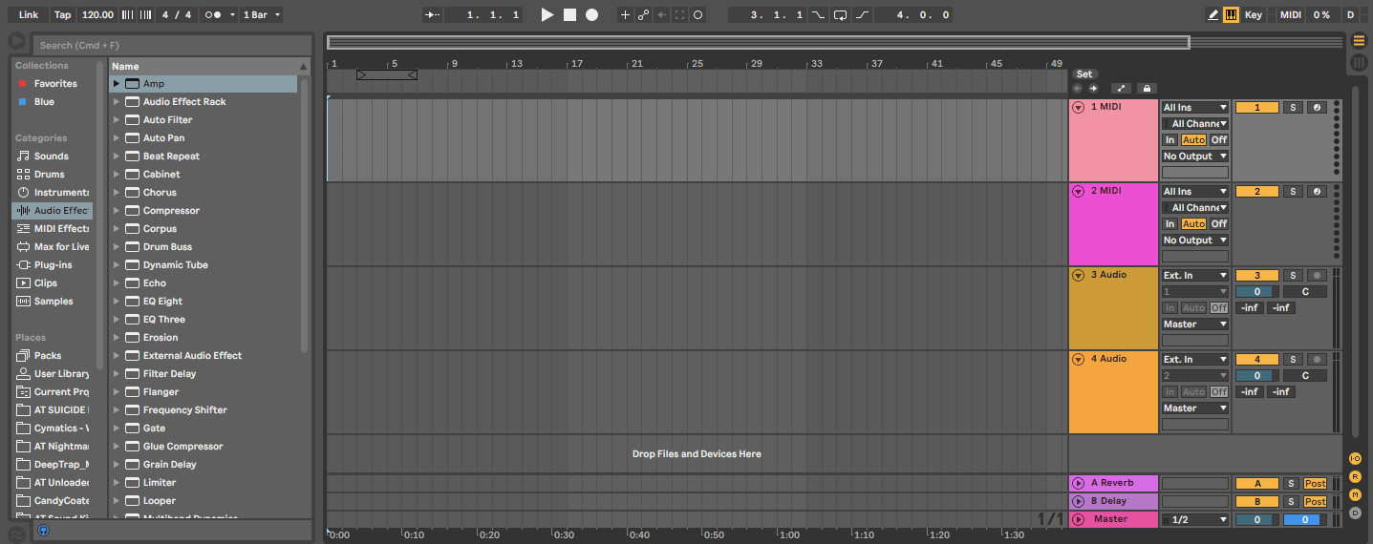
Task: Toggle Post on A Reverb return
Action: [1316, 484]
